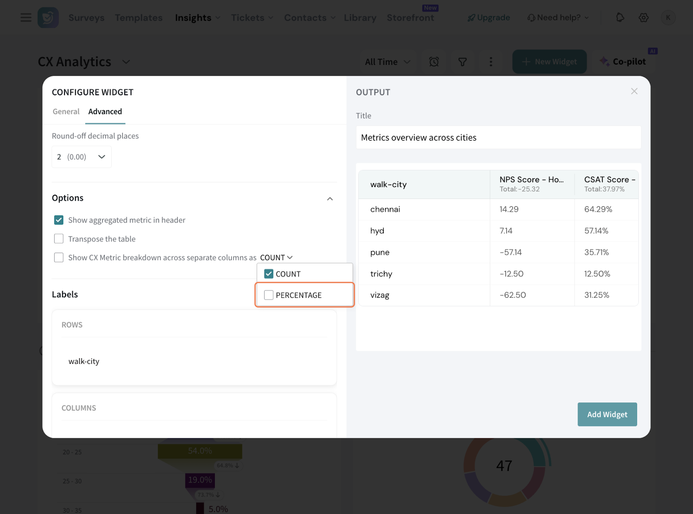
Task: Open the settings gear icon
Action: coord(643,18)
